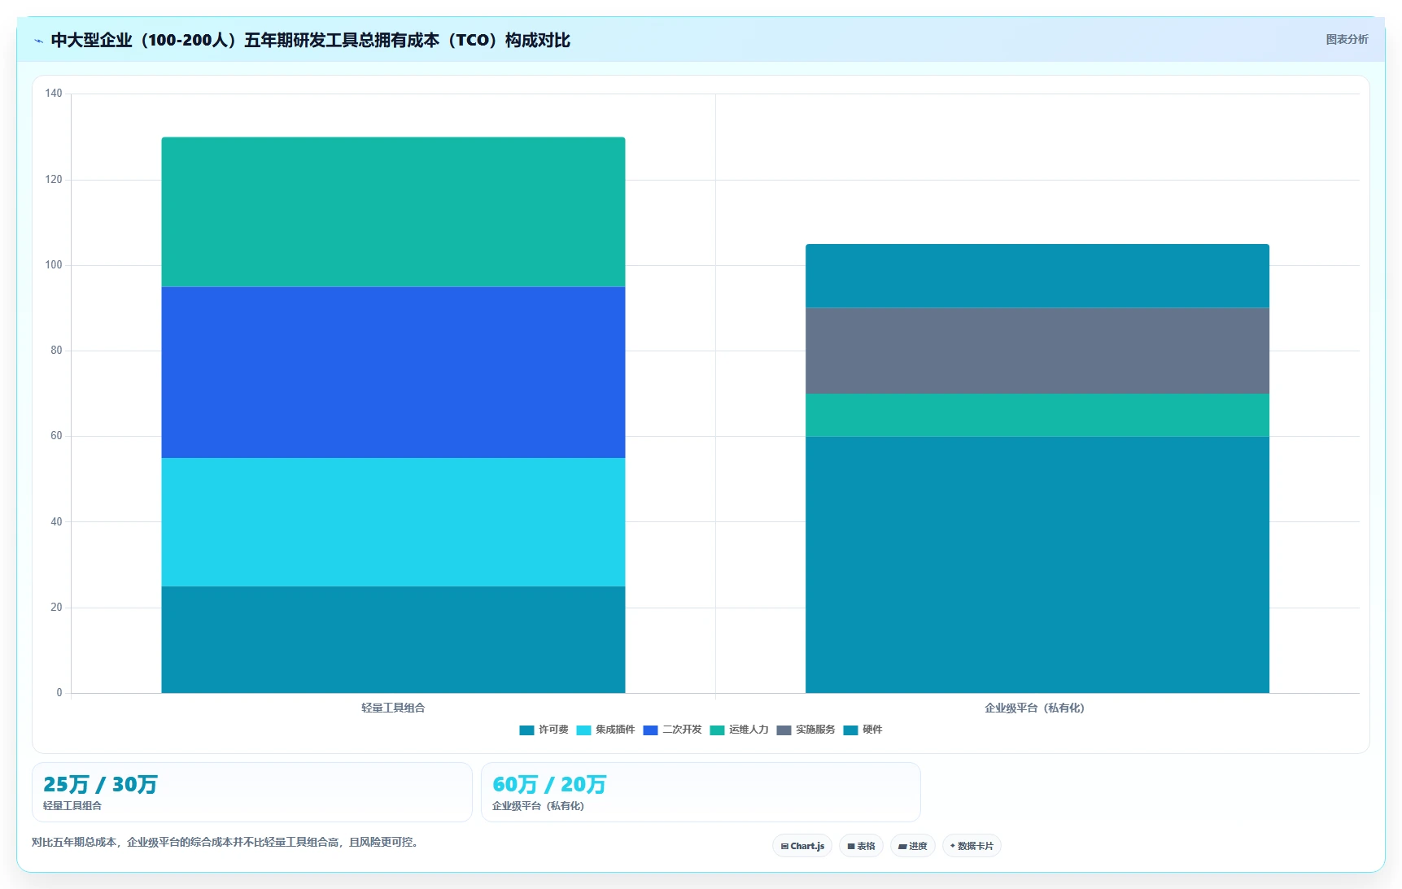Open the 表格 chip

[861, 846]
